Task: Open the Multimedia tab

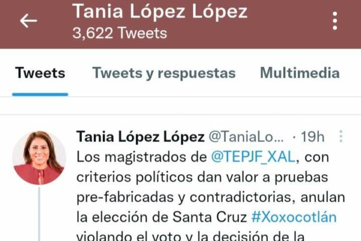Action: click(300, 73)
